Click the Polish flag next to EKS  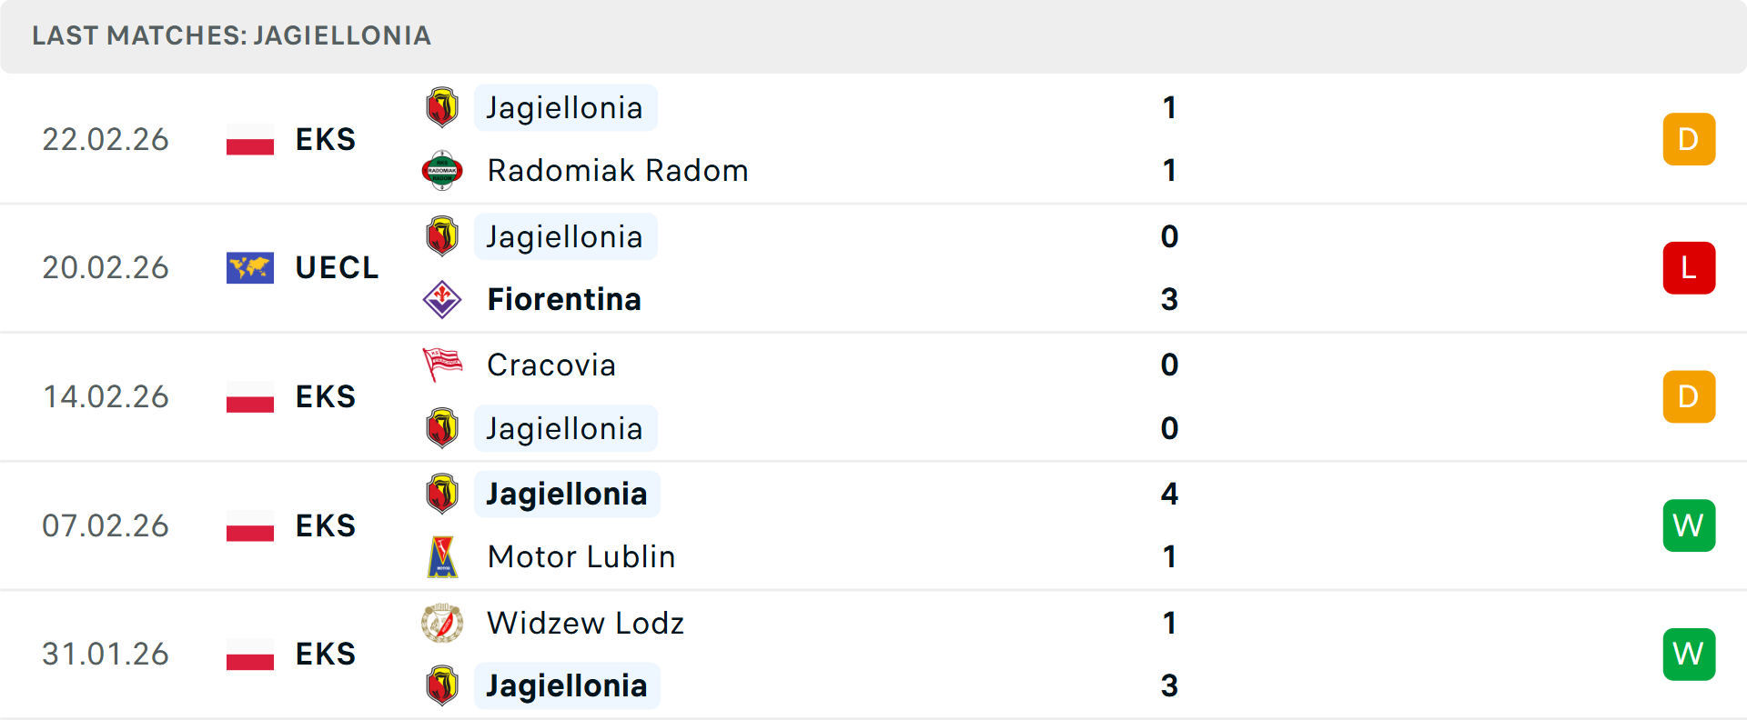click(249, 140)
